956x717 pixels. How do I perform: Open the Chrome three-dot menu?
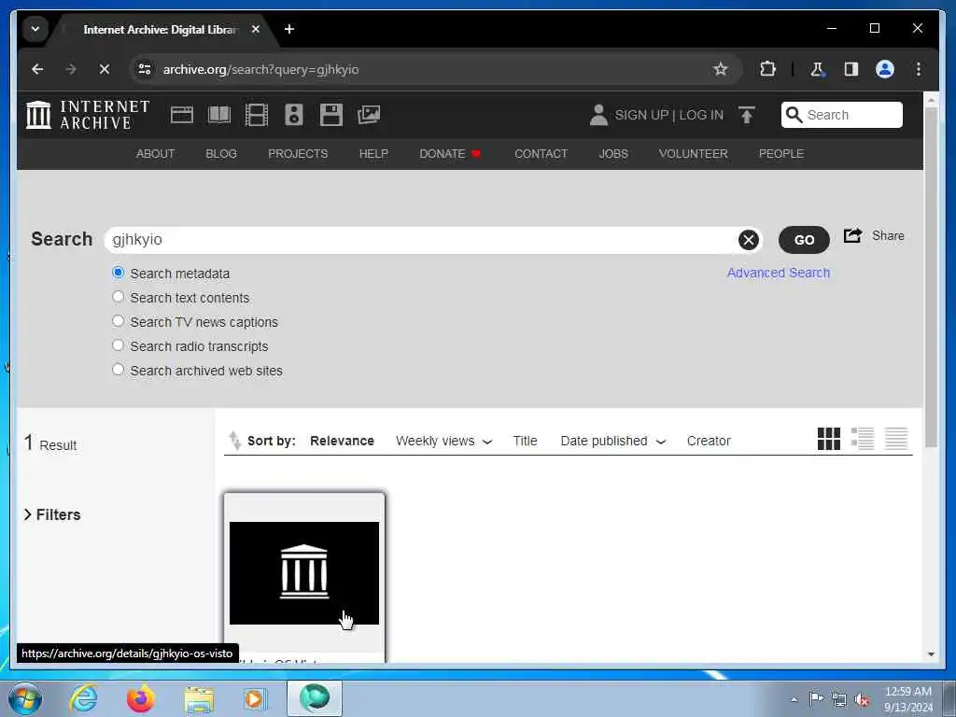(x=919, y=69)
